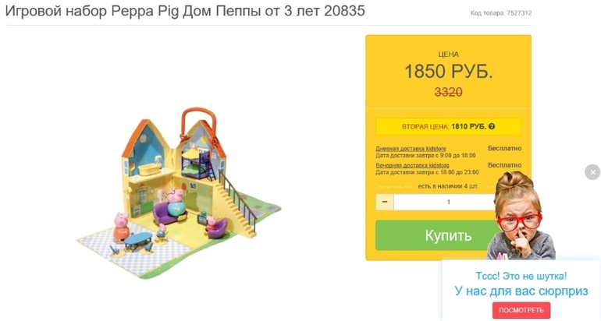Open the Дневная доставка kidstore link

point(411,149)
